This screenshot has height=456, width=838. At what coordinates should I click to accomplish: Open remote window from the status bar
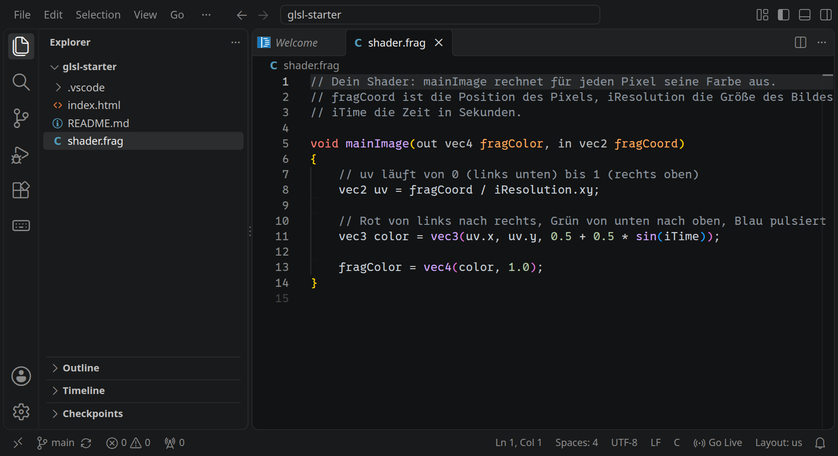click(x=18, y=443)
